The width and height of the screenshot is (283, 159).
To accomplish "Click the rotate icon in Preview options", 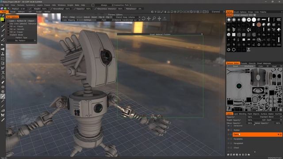I will coord(144,19).
